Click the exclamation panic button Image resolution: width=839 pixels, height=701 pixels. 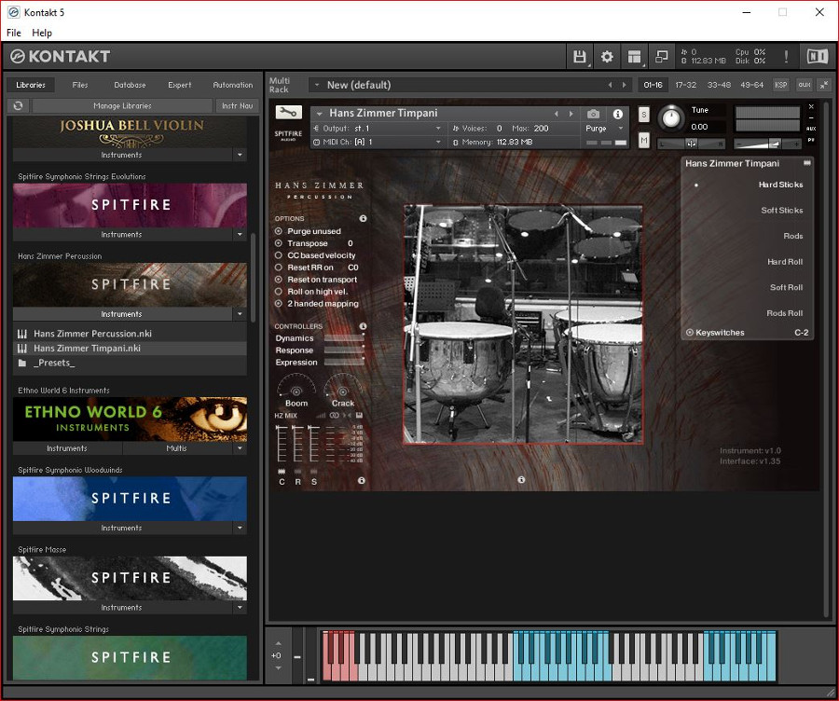tap(786, 57)
